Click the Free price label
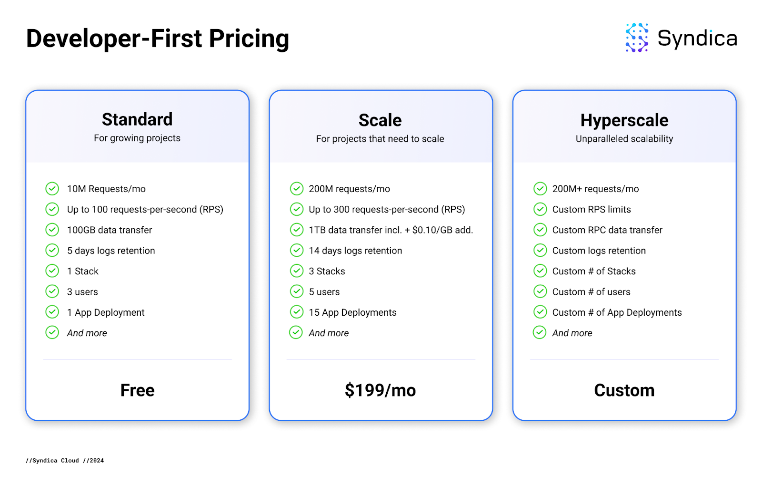This screenshot has width=762, height=484. (137, 390)
